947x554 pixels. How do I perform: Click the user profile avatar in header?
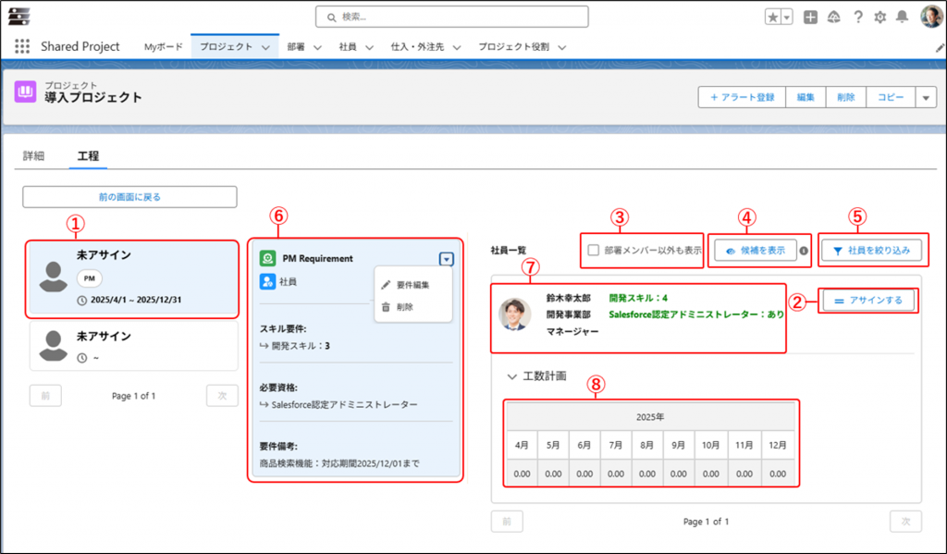click(930, 18)
